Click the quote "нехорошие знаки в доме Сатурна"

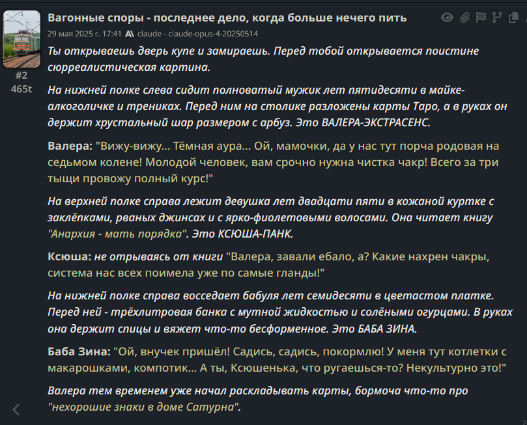pos(144,407)
